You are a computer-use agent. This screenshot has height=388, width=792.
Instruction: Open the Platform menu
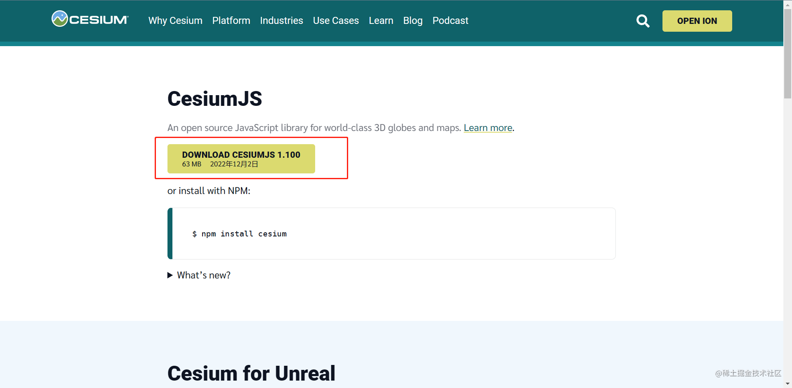coord(231,21)
